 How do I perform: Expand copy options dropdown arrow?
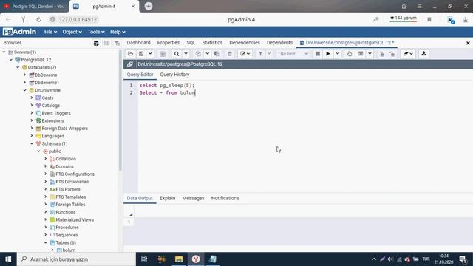[x=207, y=54]
